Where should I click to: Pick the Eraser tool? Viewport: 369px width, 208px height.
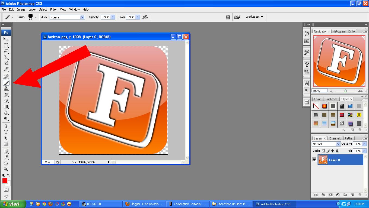[6, 101]
